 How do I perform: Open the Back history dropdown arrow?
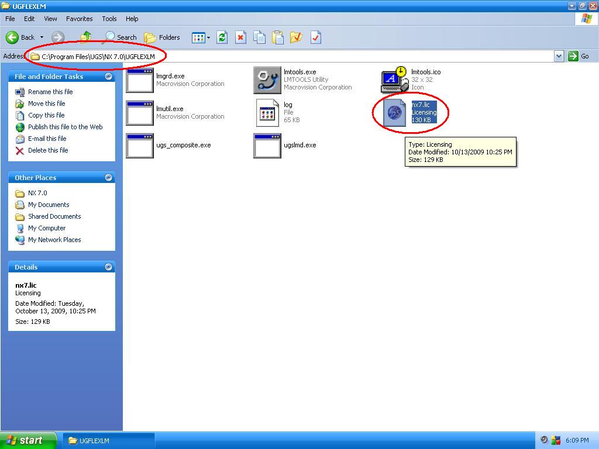click(x=42, y=37)
